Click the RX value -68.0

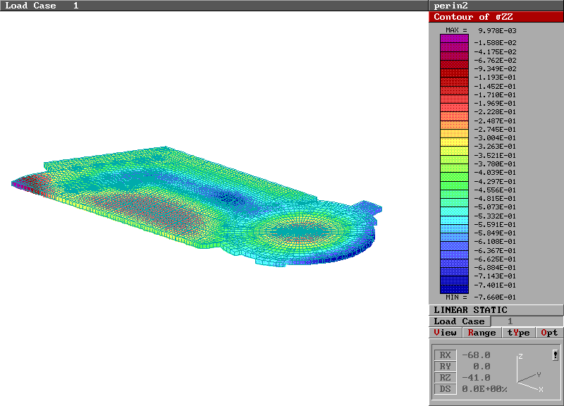(x=476, y=355)
